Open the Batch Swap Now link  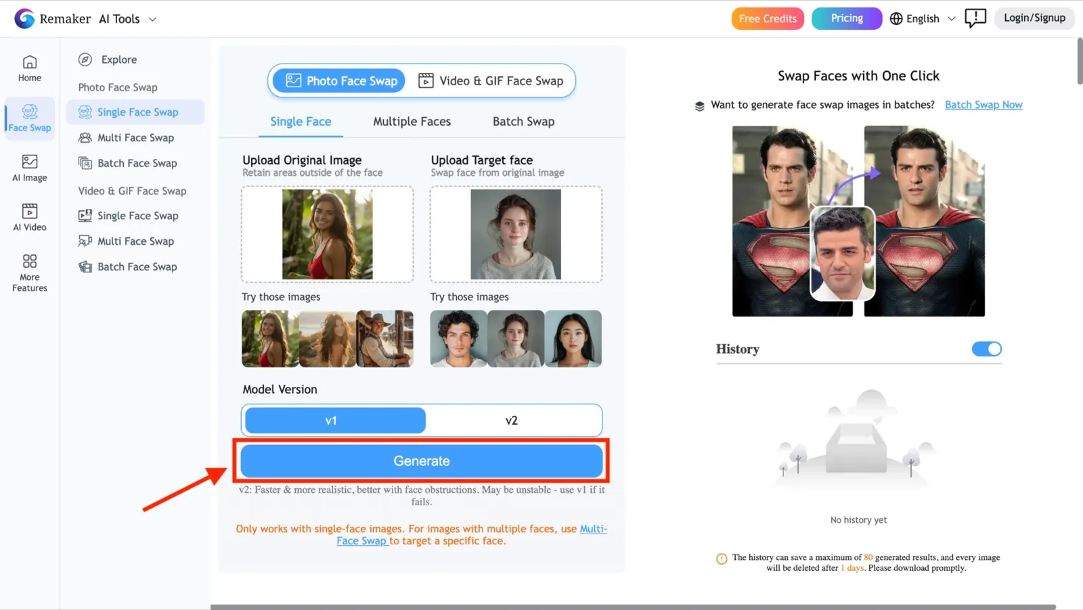click(983, 105)
